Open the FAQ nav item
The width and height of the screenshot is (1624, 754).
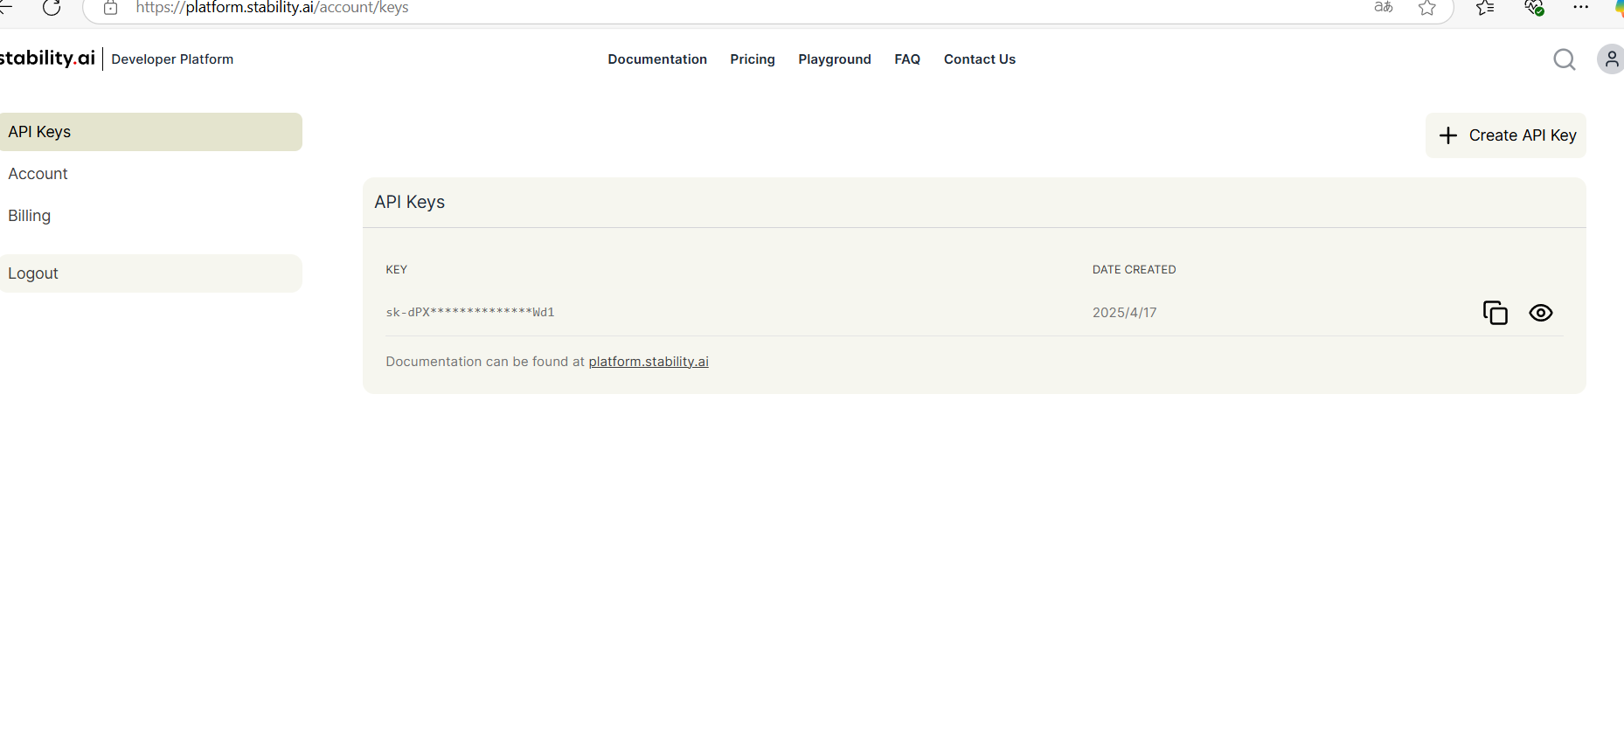coord(907,59)
